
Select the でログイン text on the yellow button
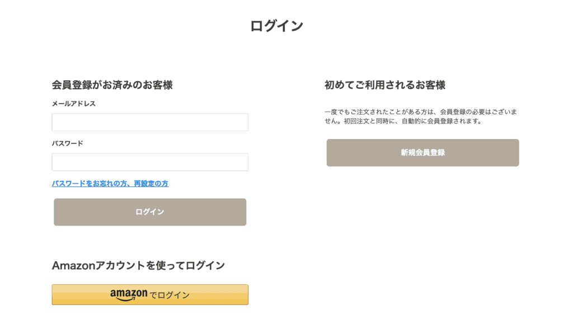170,295
